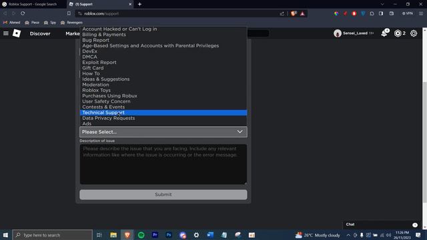Viewport: 427px width, 240px height.
Task: Select Bug Report option
Action: [x=163, y=40]
